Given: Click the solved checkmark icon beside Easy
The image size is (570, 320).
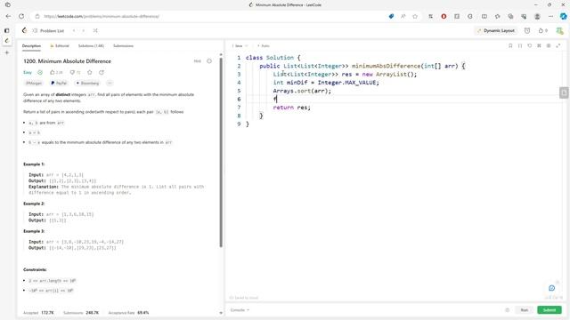Looking at the screenshot, I should tap(40, 72).
